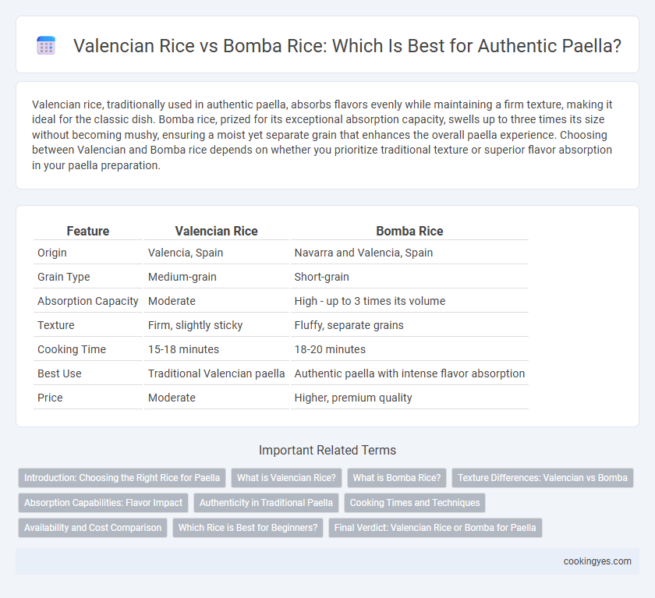
Task: Select the 'Medium-grain' cell
Action: pos(182,277)
